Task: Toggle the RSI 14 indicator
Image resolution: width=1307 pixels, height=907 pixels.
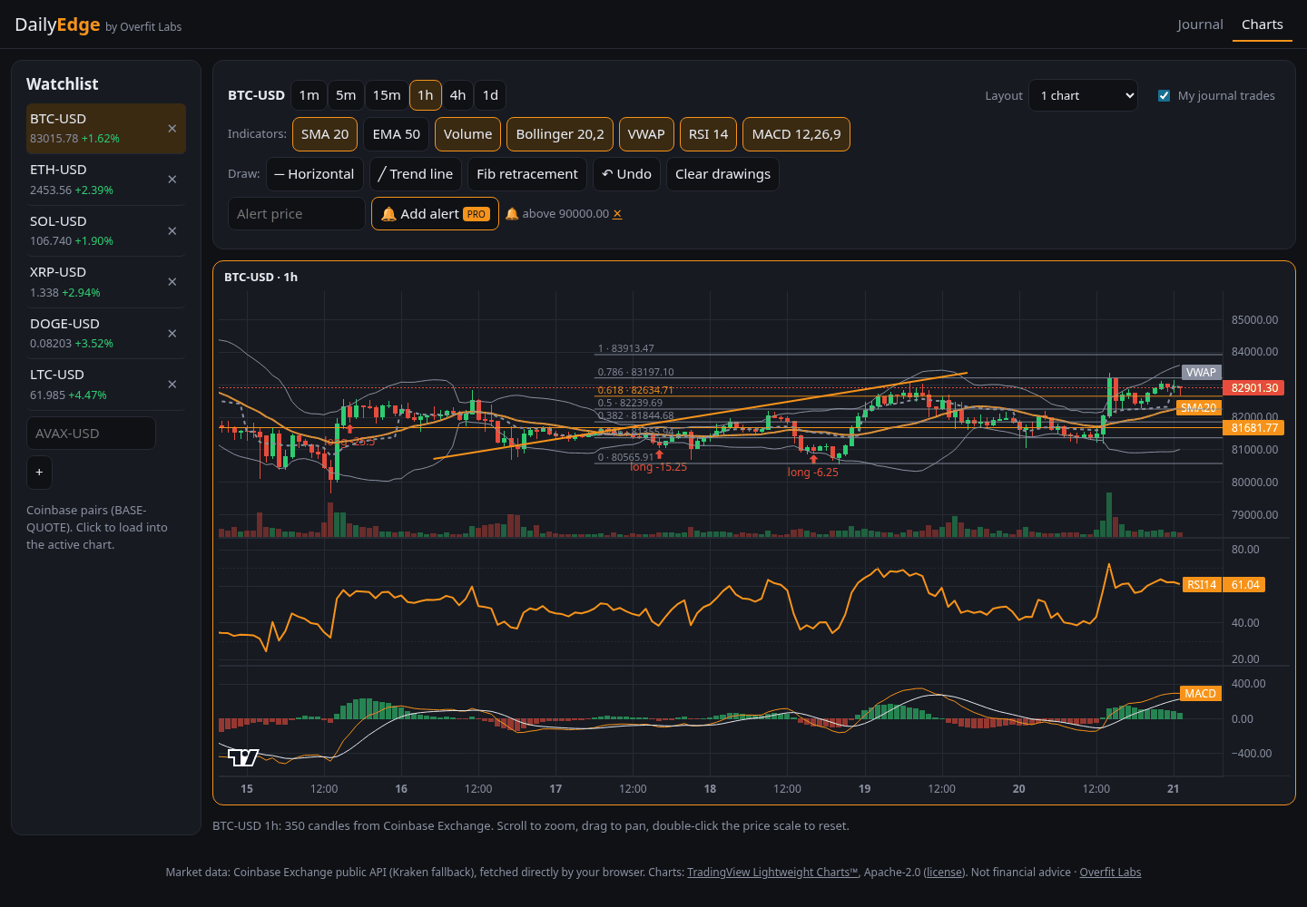Action: click(708, 134)
